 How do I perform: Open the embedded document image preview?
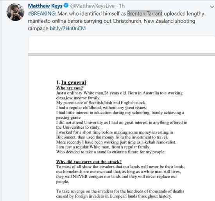click(122, 118)
